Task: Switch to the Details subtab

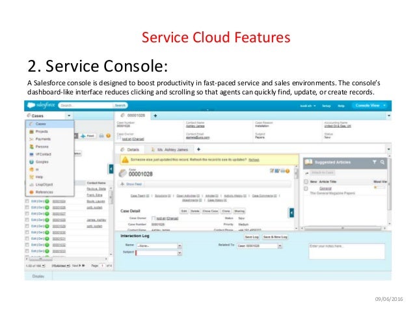Action: coord(129,150)
